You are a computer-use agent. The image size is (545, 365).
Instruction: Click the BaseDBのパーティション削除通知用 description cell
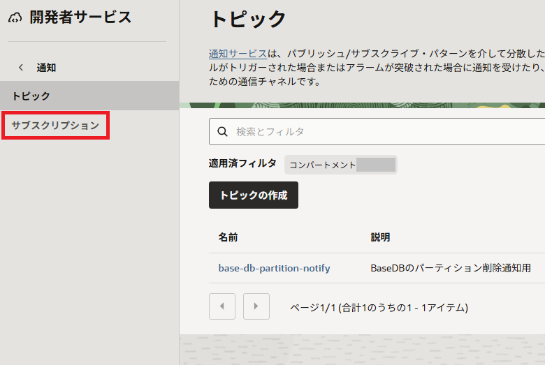451,268
